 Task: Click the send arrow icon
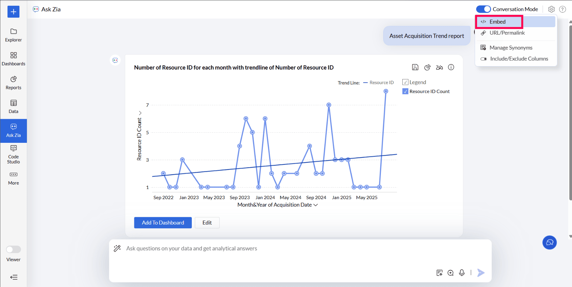(481, 272)
